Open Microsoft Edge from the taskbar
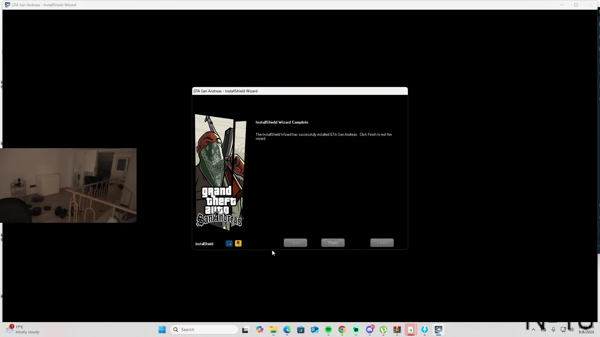Viewport: 600px width, 337px height. [287, 330]
